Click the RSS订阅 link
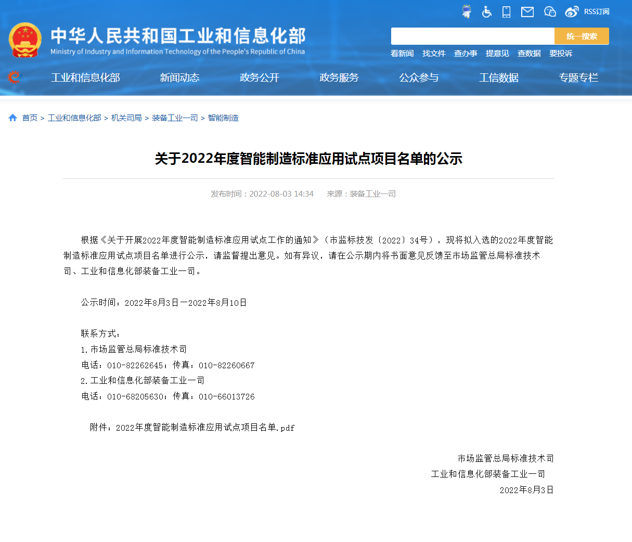 point(597,11)
